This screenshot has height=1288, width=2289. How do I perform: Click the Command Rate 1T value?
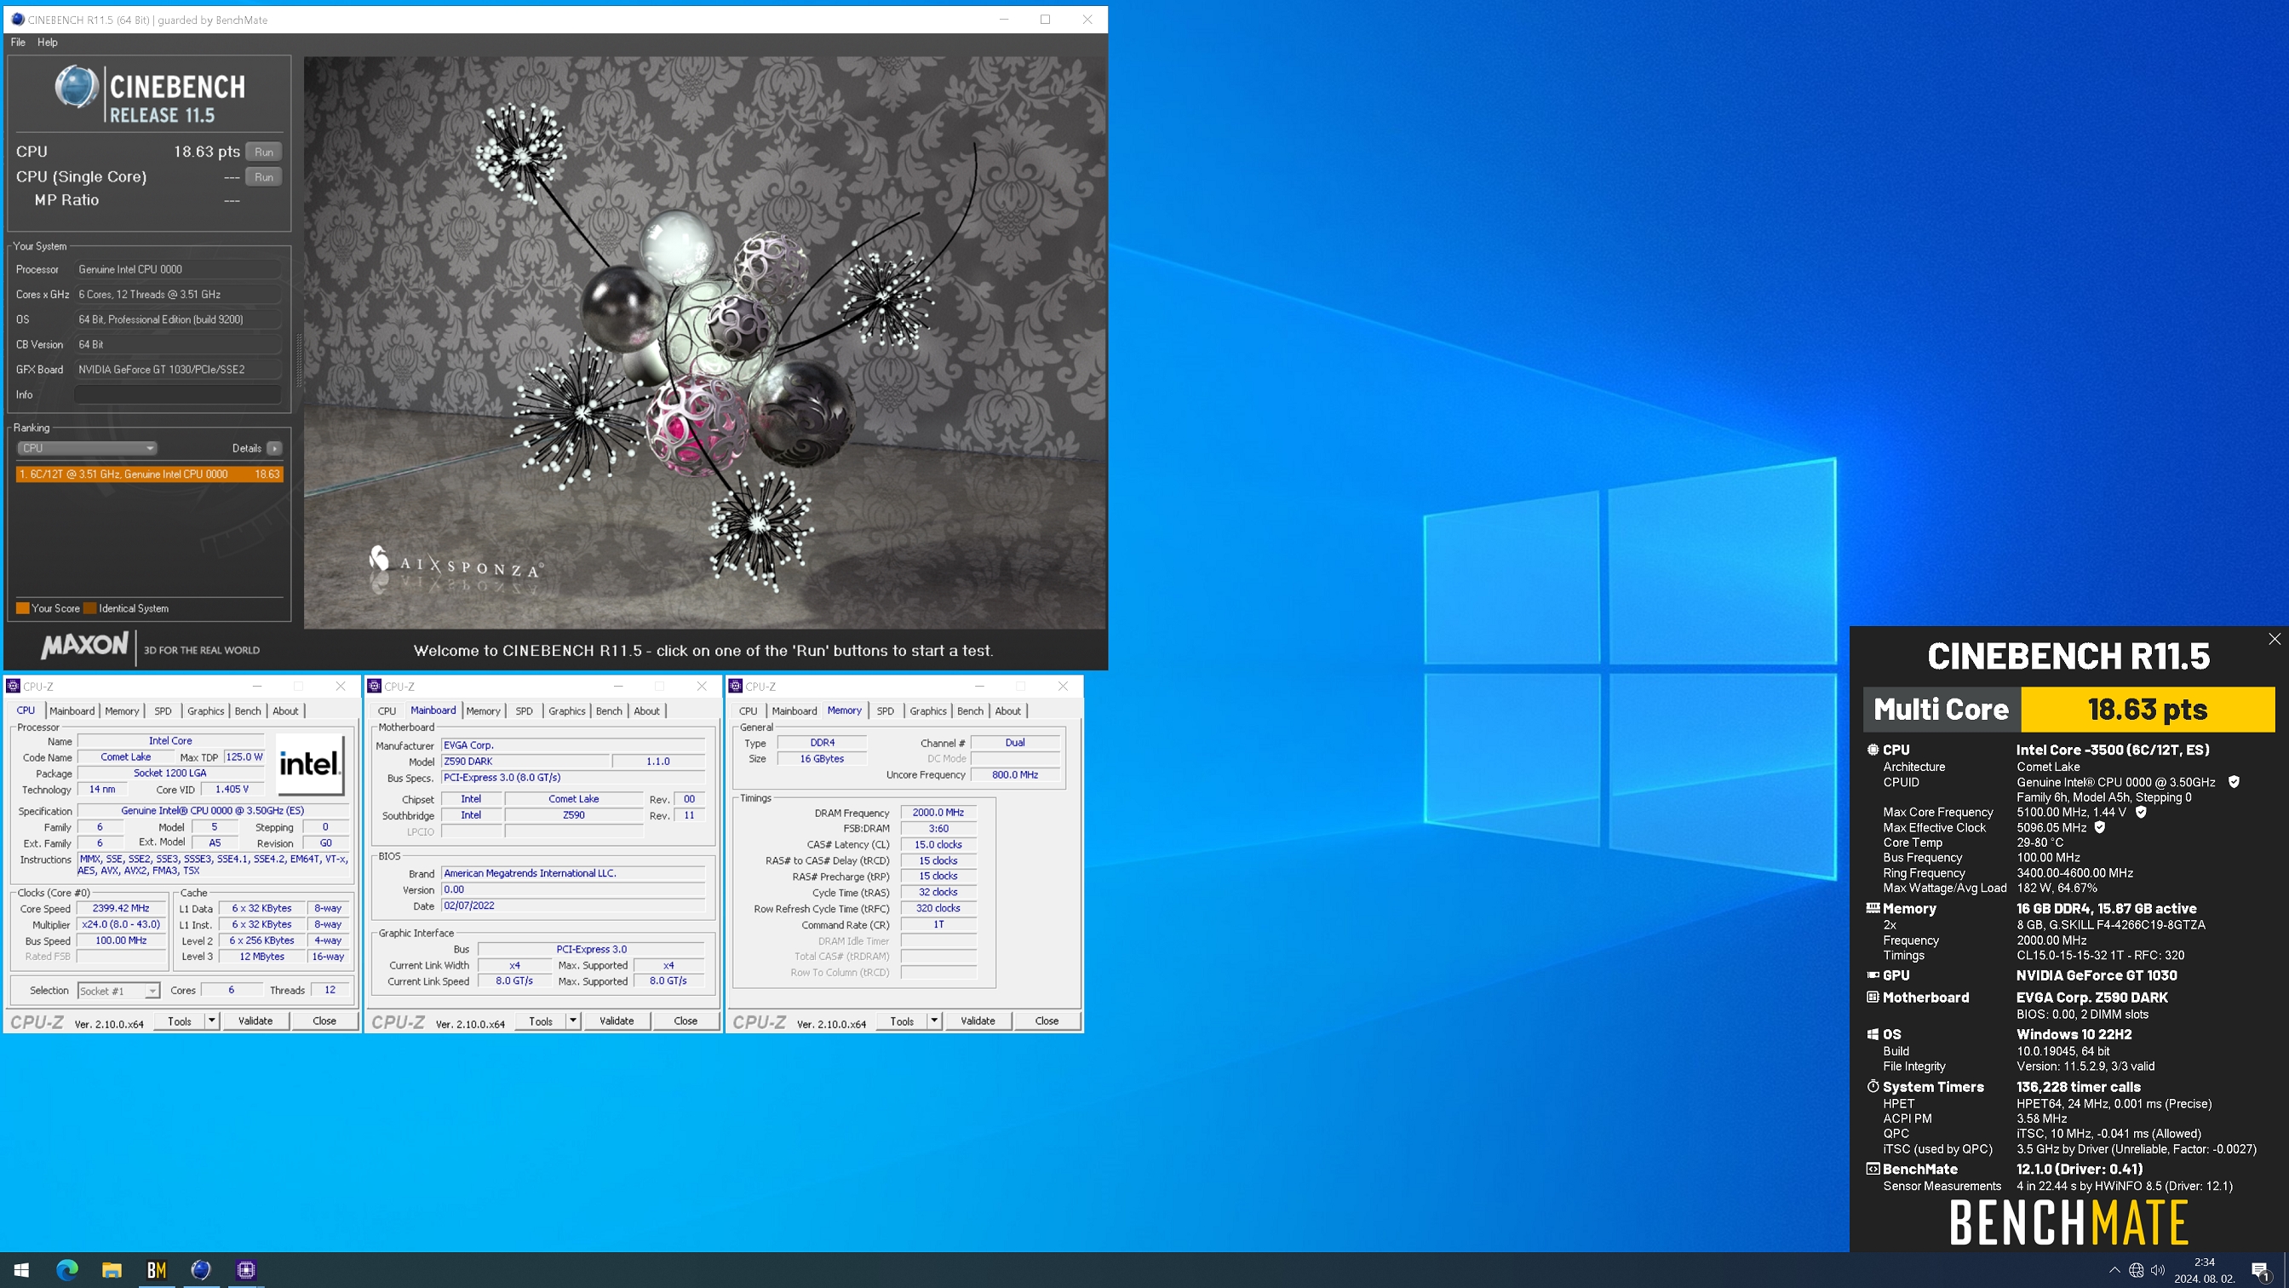pyautogui.click(x=938, y=924)
